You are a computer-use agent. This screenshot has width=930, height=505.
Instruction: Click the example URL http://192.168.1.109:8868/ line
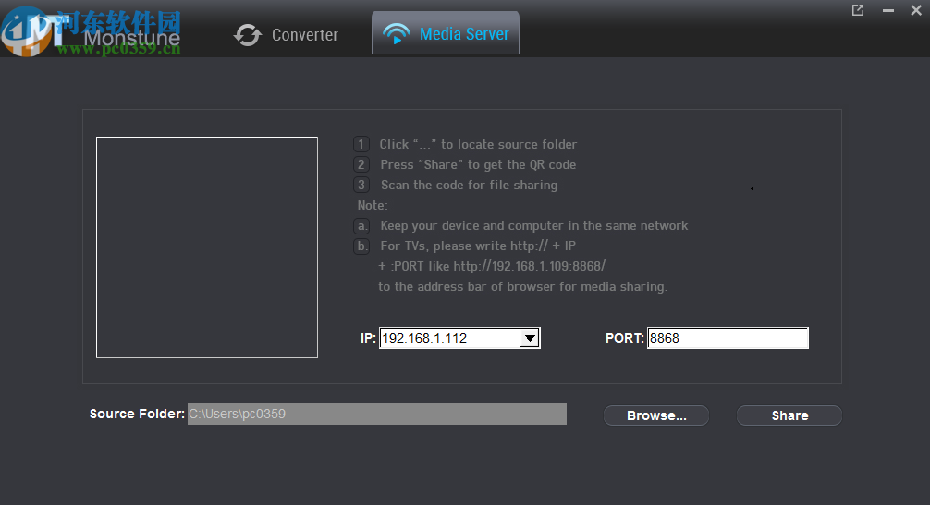pos(492,267)
